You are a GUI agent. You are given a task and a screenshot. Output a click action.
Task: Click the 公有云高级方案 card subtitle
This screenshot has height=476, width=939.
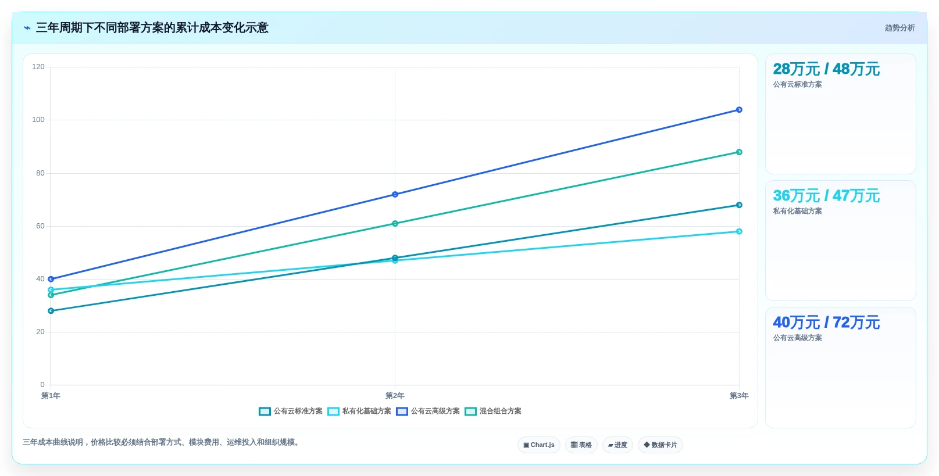click(797, 338)
